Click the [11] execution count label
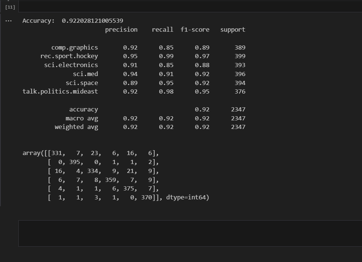 (10, 7)
